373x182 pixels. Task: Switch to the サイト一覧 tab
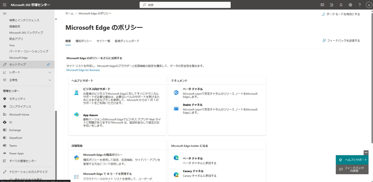[x=103, y=41]
